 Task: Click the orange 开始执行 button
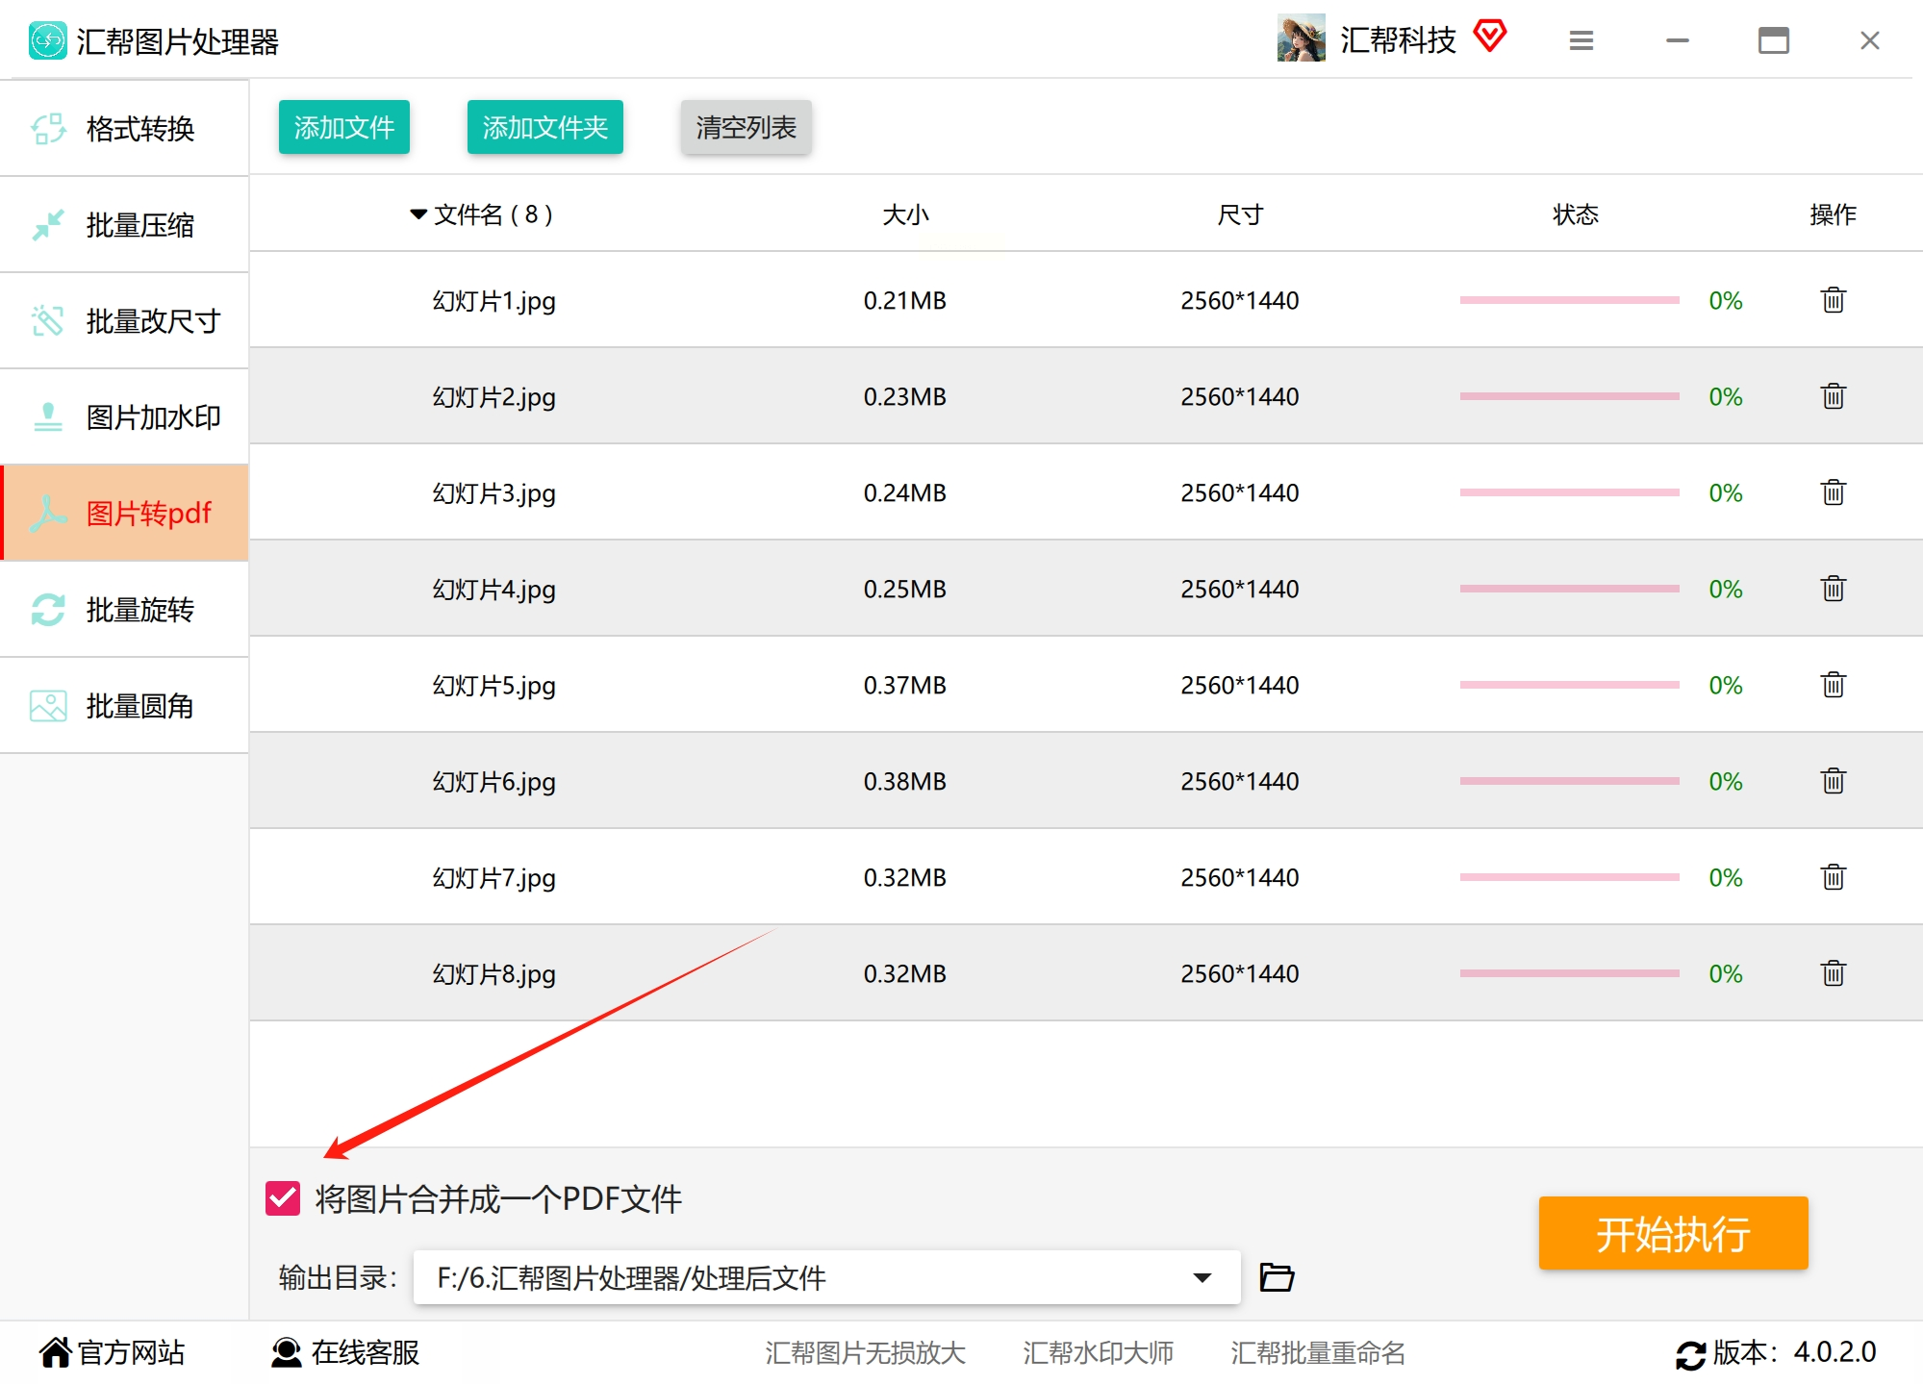1673,1233
